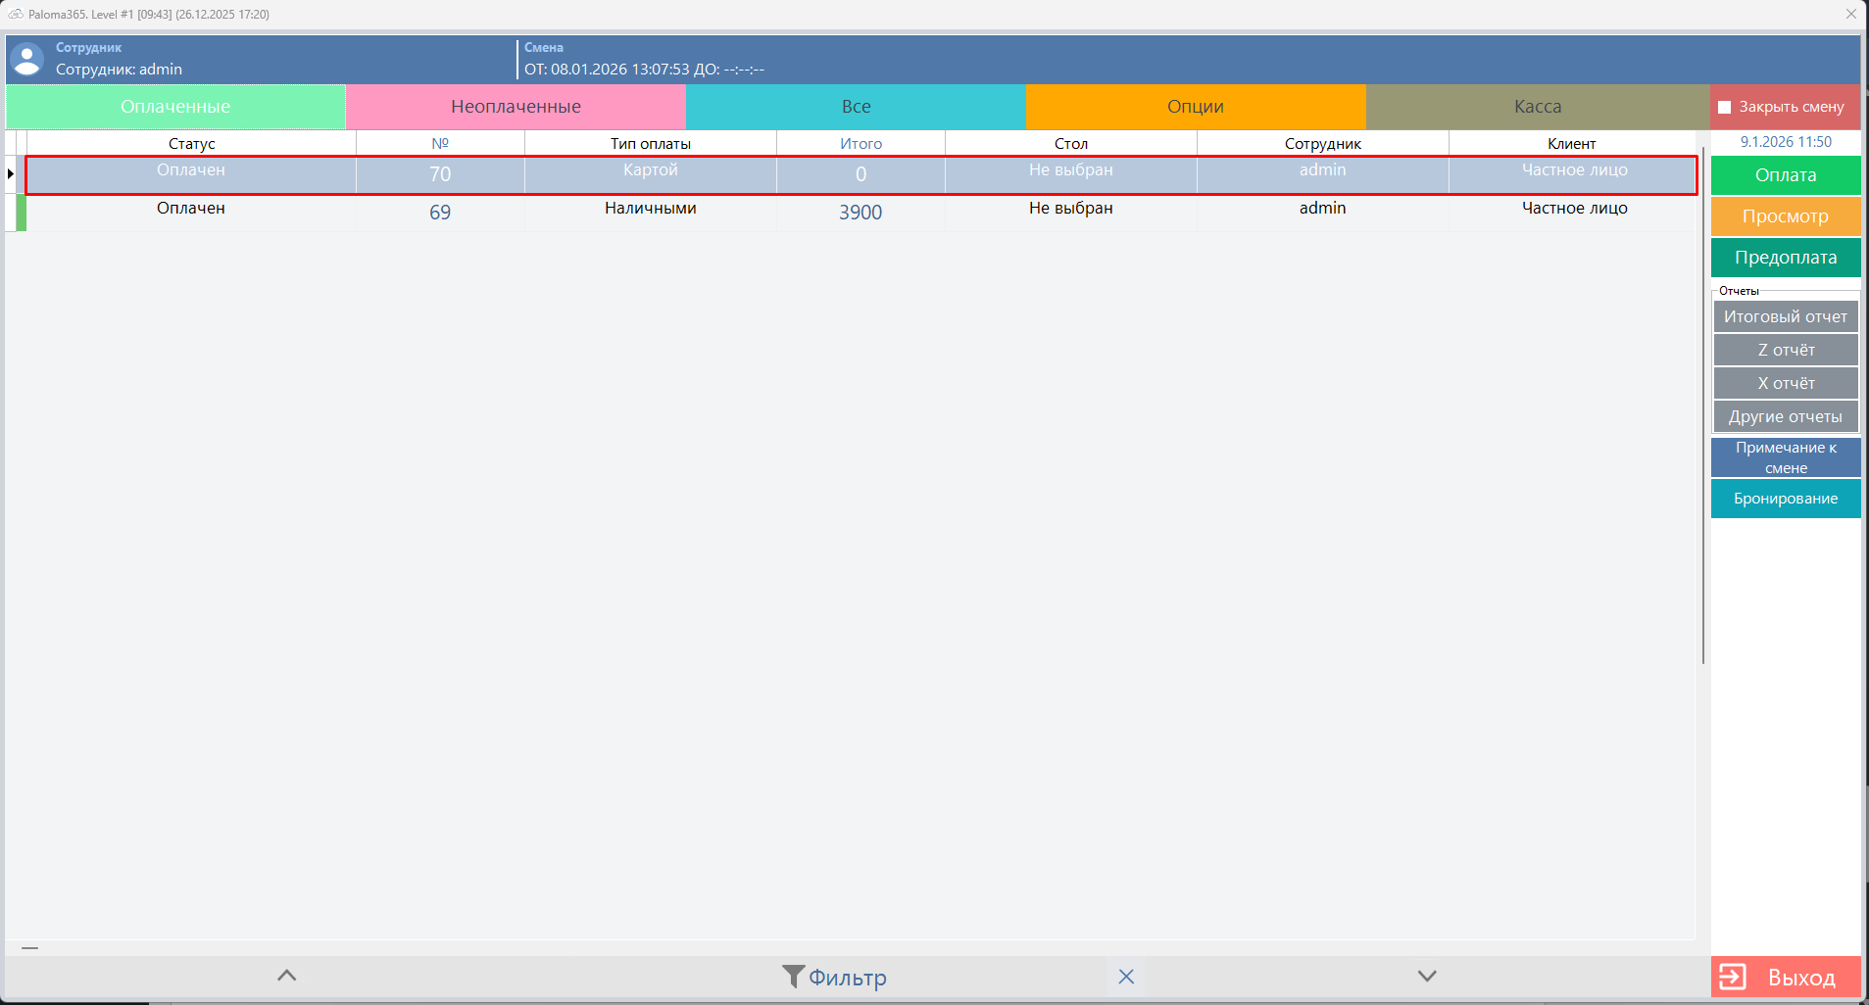1869x1005 pixels.
Task: Click the row pointer arrow beside order 70
Action: [x=11, y=174]
